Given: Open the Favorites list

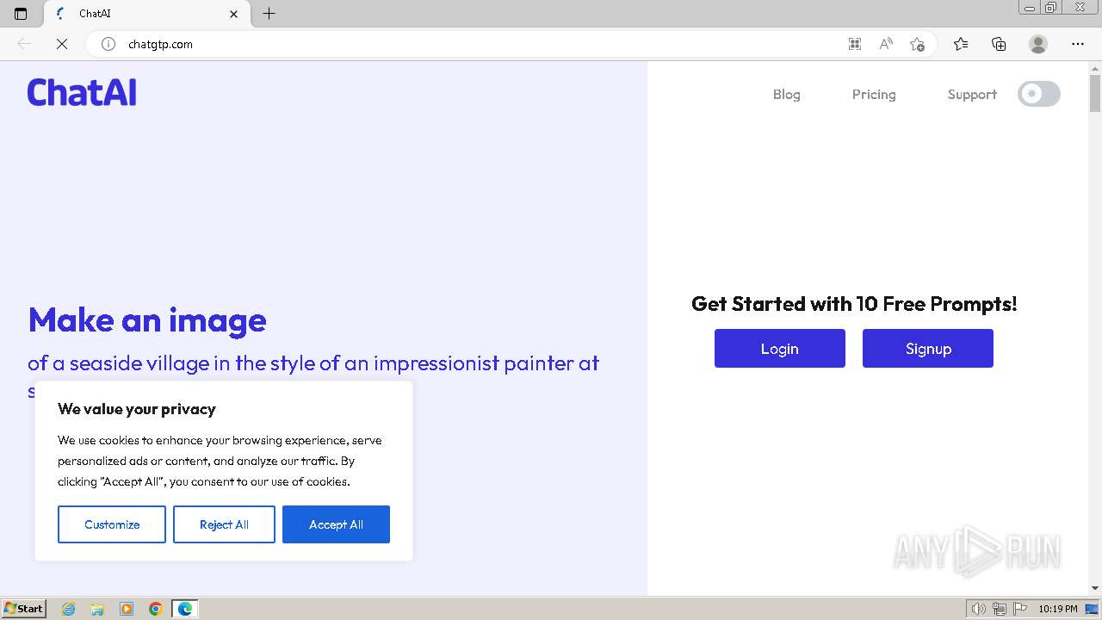Looking at the screenshot, I should pos(961,44).
